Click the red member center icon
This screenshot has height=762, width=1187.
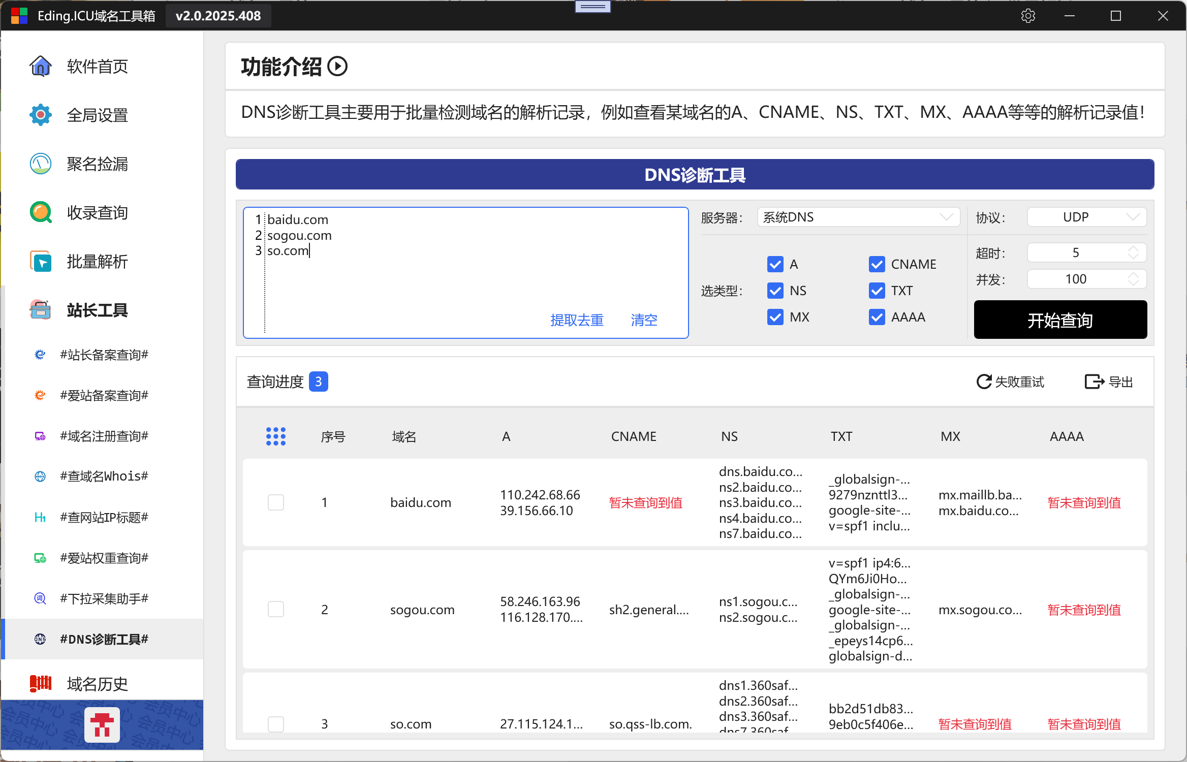point(102,725)
